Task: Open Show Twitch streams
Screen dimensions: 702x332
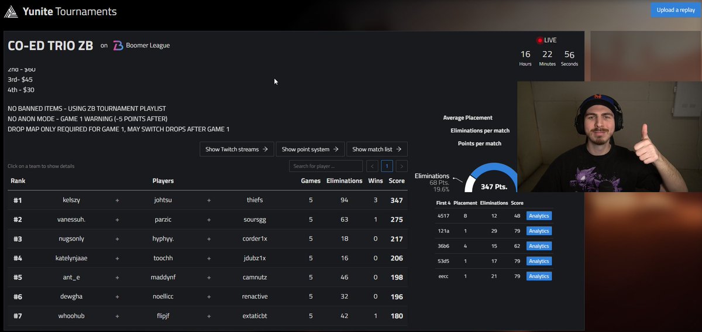Action: pyautogui.click(x=237, y=149)
